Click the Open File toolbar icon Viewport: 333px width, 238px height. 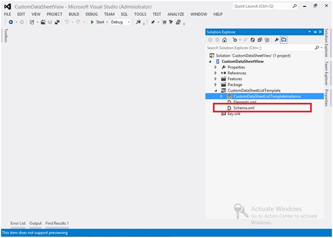pyautogui.click(x=43, y=22)
